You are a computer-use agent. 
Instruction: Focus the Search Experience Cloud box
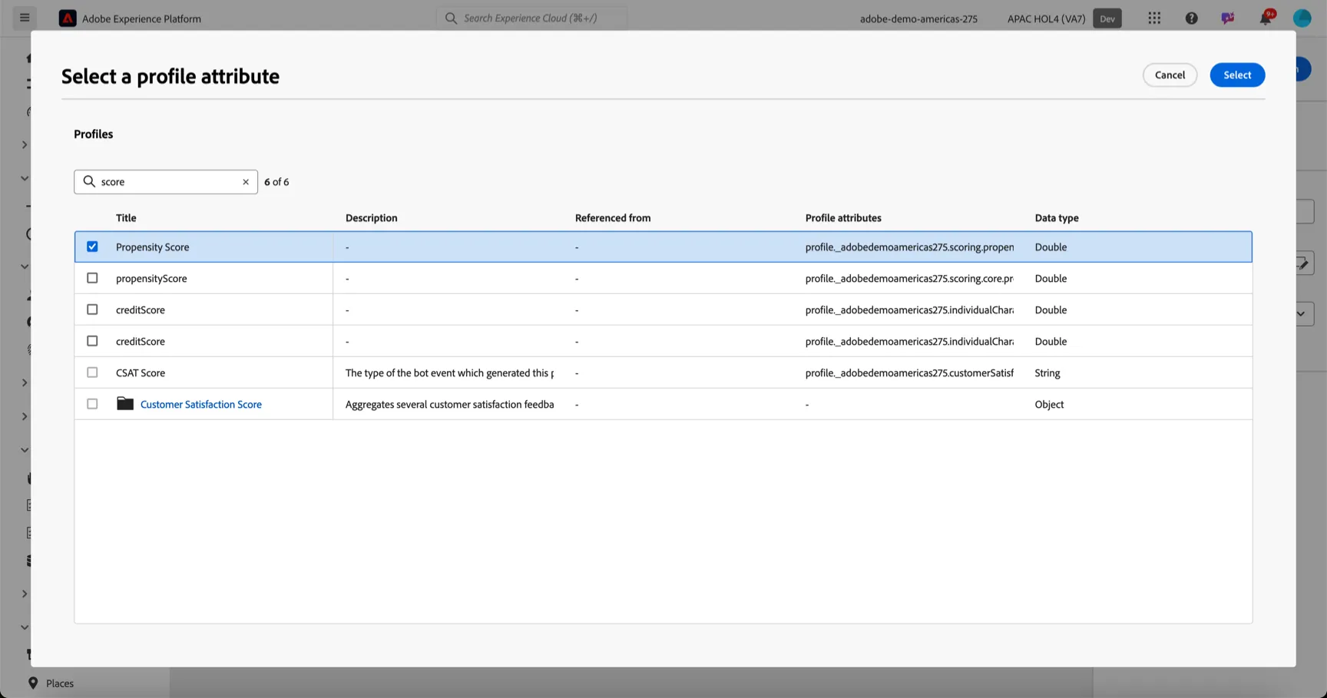[x=531, y=18]
